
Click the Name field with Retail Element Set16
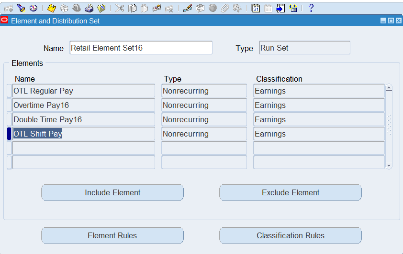click(x=141, y=48)
